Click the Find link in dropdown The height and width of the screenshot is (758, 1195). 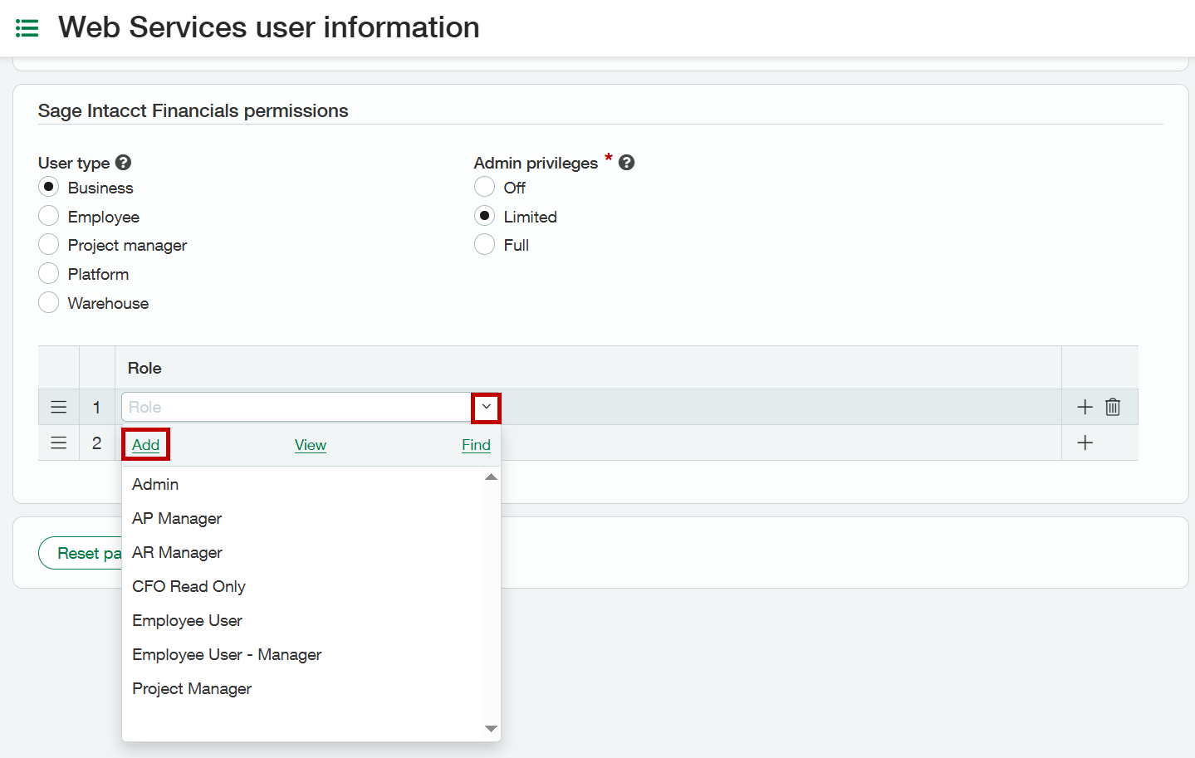tap(476, 445)
